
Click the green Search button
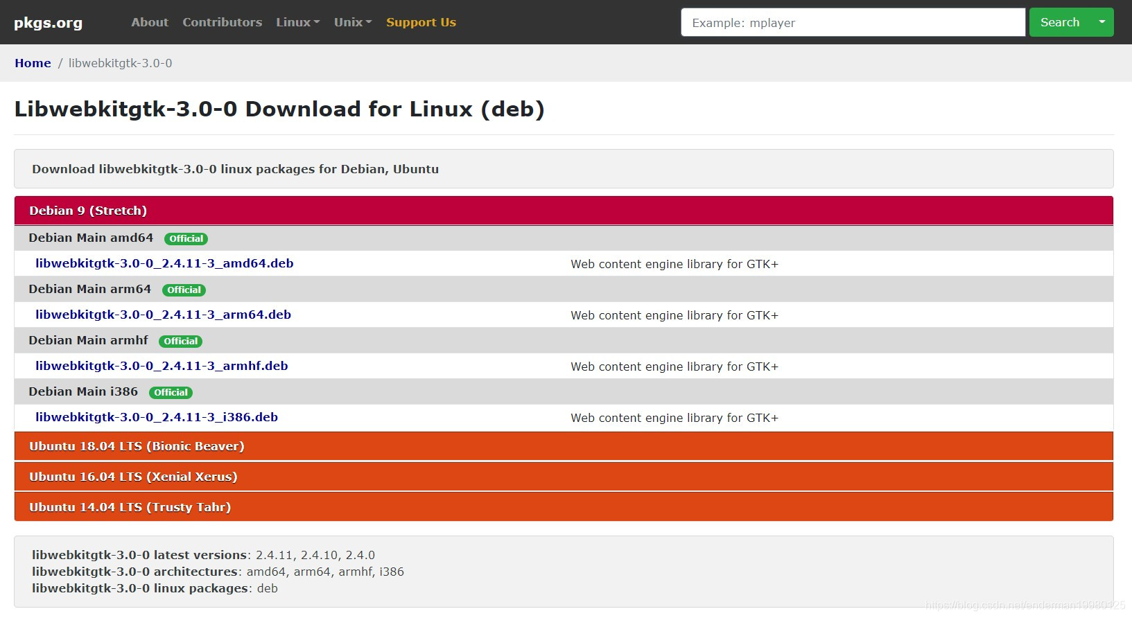click(1060, 22)
